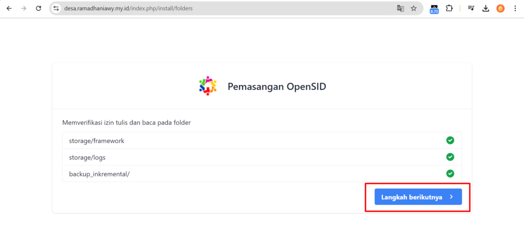Open the Chrome three-dot menu

pos(515,9)
